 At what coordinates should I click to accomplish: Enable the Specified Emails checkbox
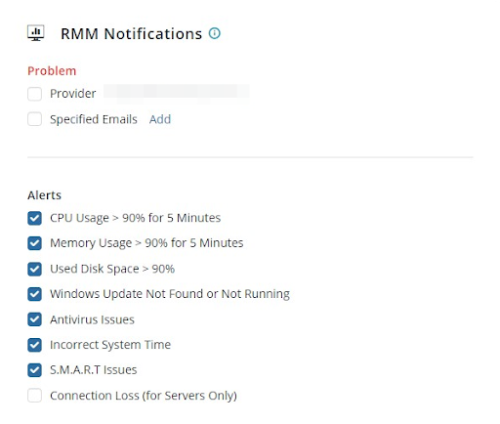tap(34, 119)
